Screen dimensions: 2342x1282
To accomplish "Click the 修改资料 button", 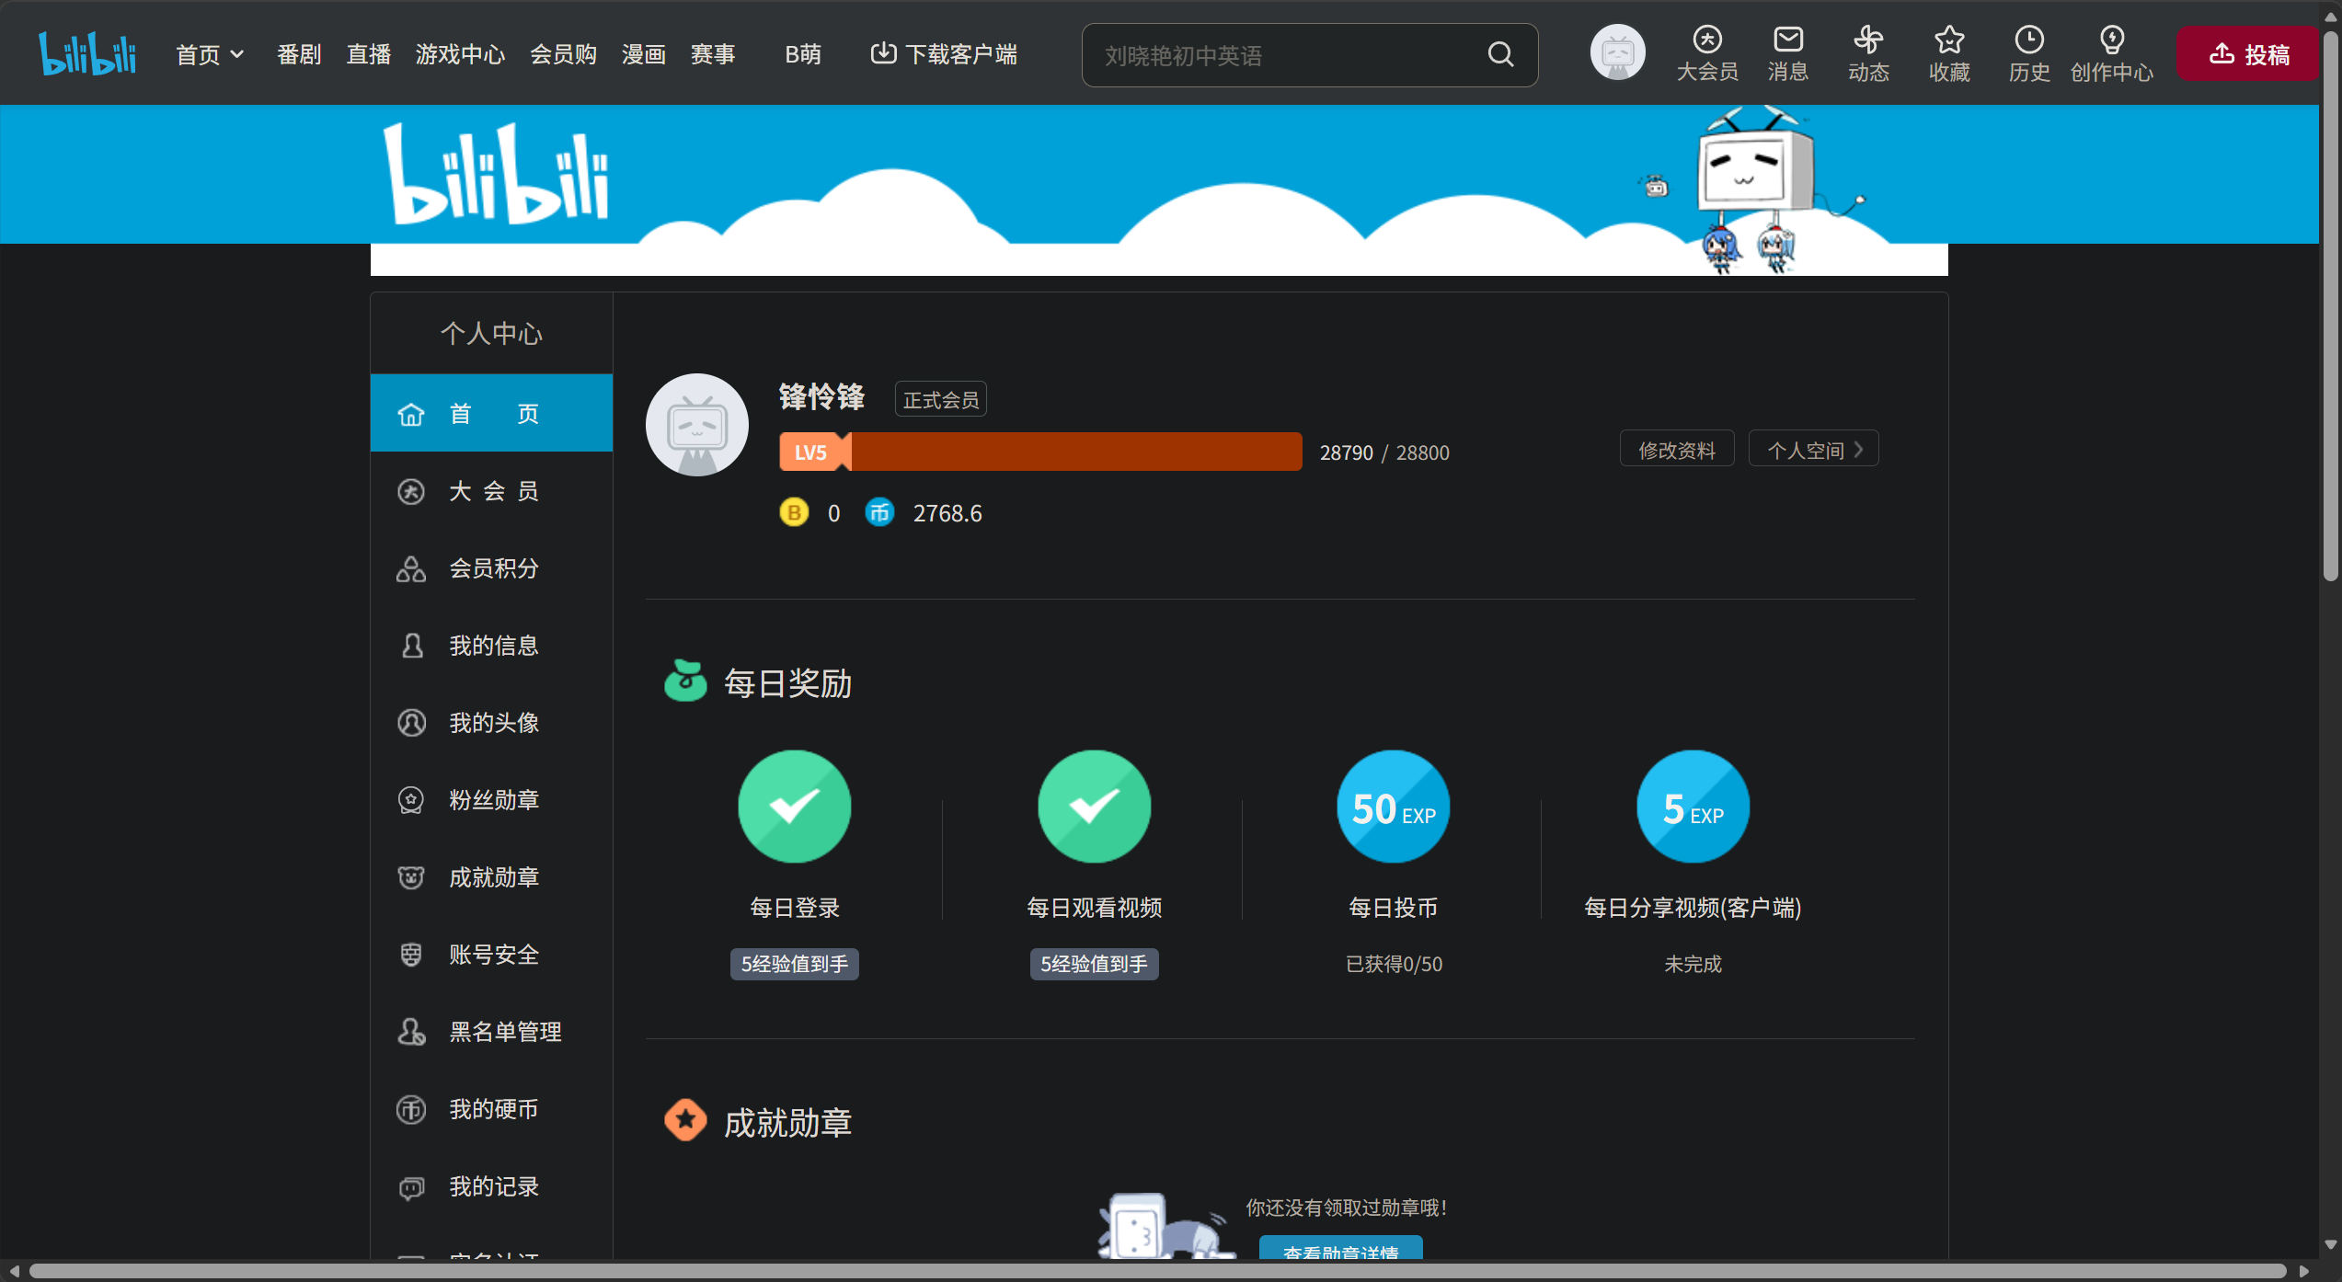I will (1677, 449).
